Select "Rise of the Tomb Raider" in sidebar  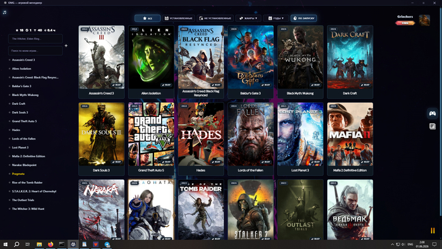pyautogui.click(x=27, y=183)
